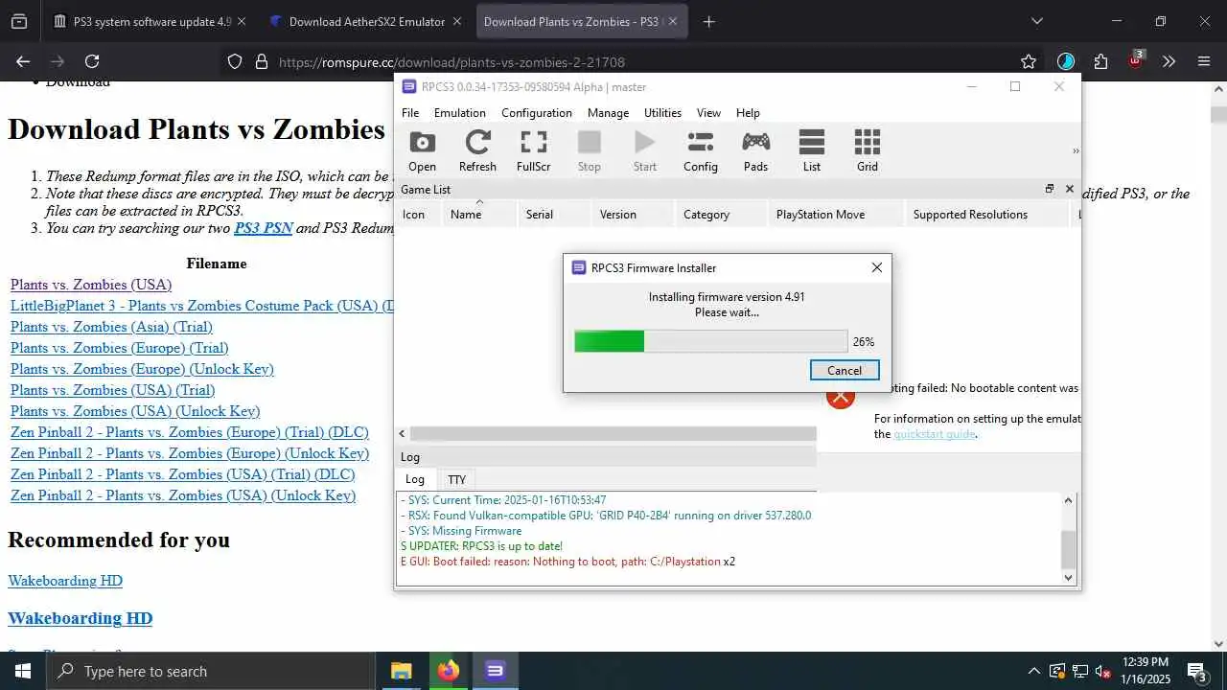The image size is (1227, 690).
Task: Bookmark this page with star icon
Action: [1029, 61]
